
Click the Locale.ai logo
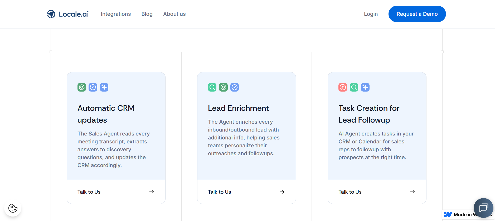[68, 14]
